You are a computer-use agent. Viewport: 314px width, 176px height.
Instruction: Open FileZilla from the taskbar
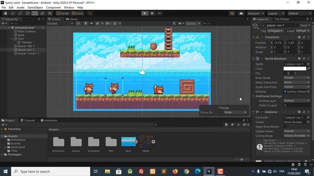(141, 172)
